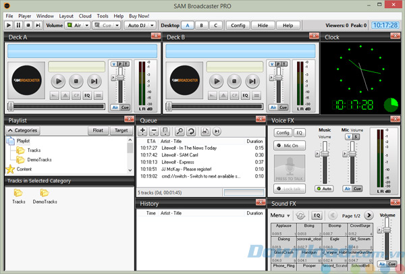Click the Press To Talk microphone
405x274 pixels.
click(290, 168)
